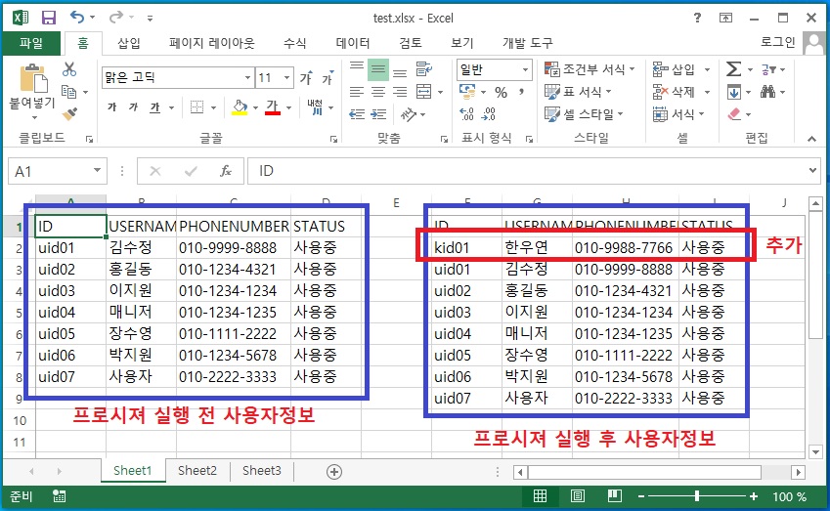Toggle middle vertical alignment

pyautogui.click(x=378, y=69)
